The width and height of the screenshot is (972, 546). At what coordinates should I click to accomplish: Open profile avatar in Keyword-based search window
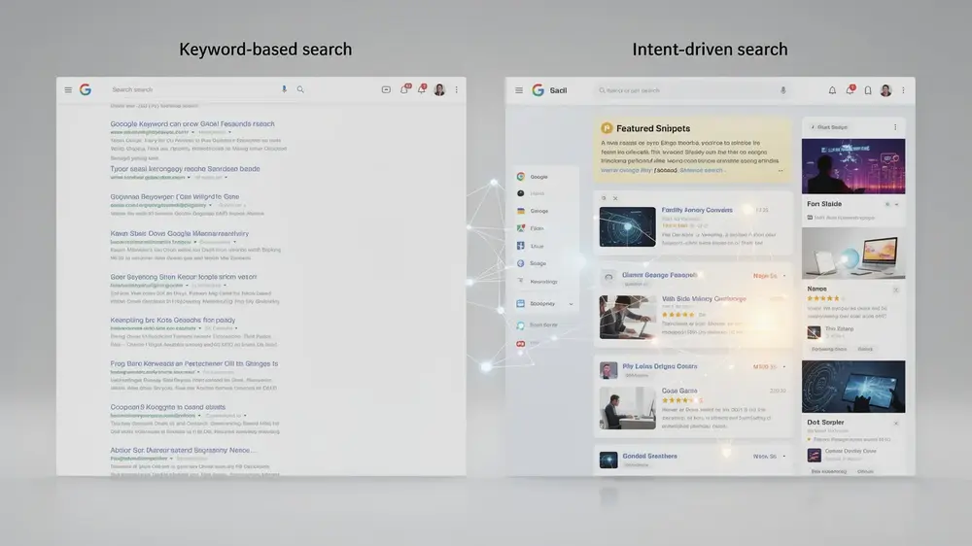click(x=439, y=89)
